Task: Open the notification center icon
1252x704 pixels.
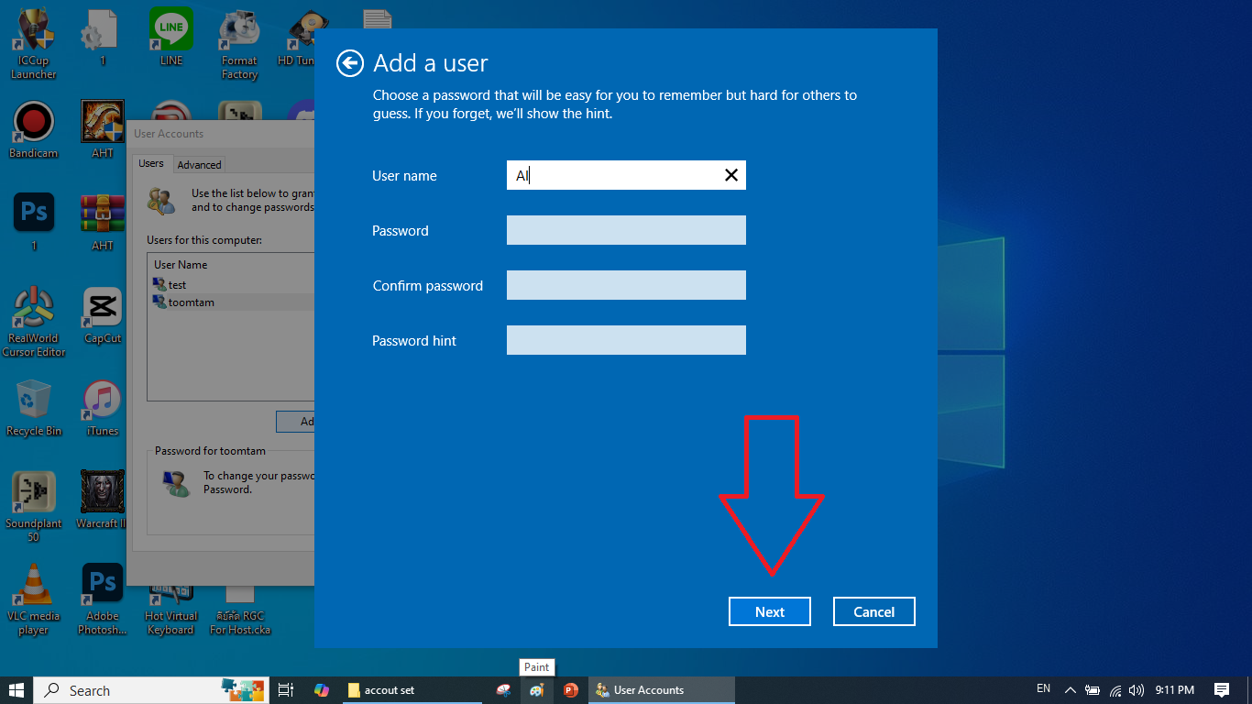Action: pos(1221,690)
